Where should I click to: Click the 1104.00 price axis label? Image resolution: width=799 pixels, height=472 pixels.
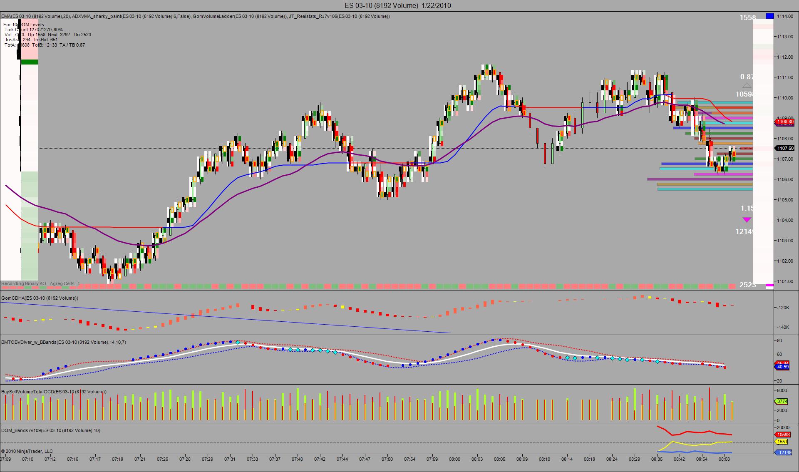coord(785,220)
